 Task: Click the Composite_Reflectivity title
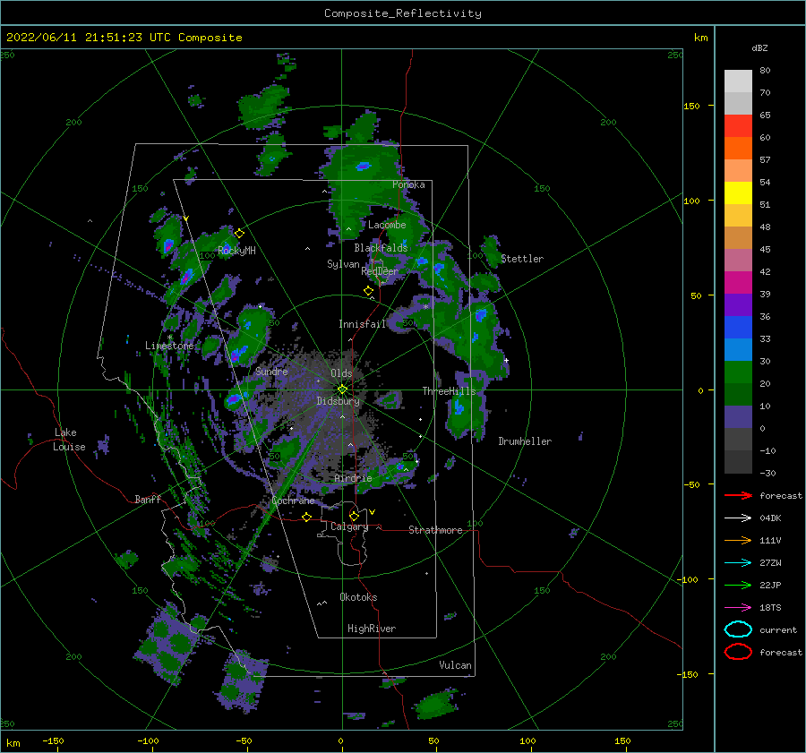pos(403,13)
